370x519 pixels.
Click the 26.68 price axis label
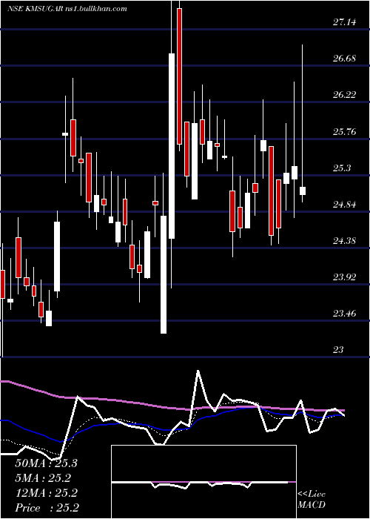pyautogui.click(x=344, y=59)
